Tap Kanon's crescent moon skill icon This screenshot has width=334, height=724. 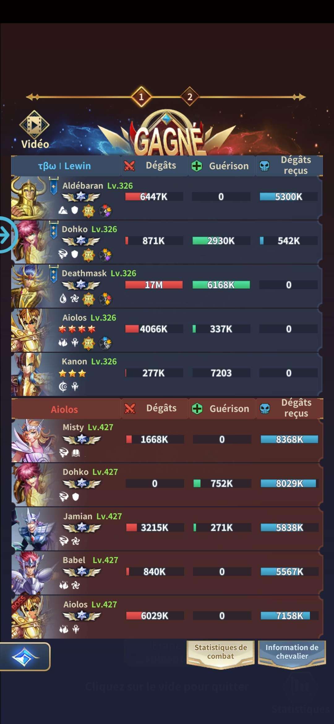click(x=63, y=387)
